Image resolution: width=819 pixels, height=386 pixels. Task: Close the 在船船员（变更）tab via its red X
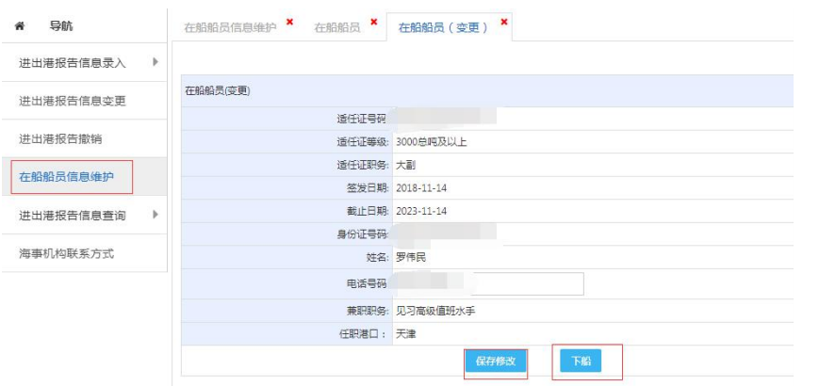coord(504,22)
